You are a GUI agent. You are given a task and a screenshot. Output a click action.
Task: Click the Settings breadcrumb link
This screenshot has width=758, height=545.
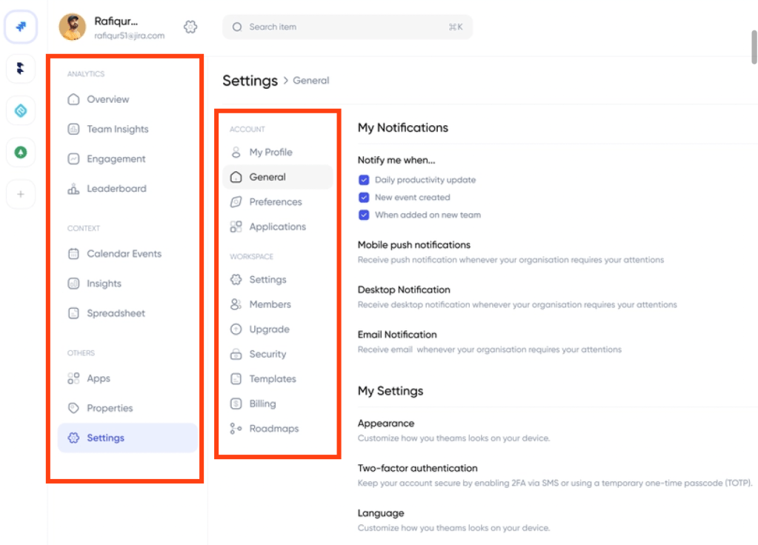tap(250, 81)
